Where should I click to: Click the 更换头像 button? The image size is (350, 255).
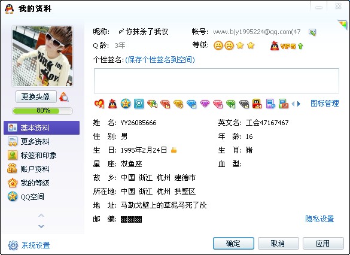click(36, 97)
